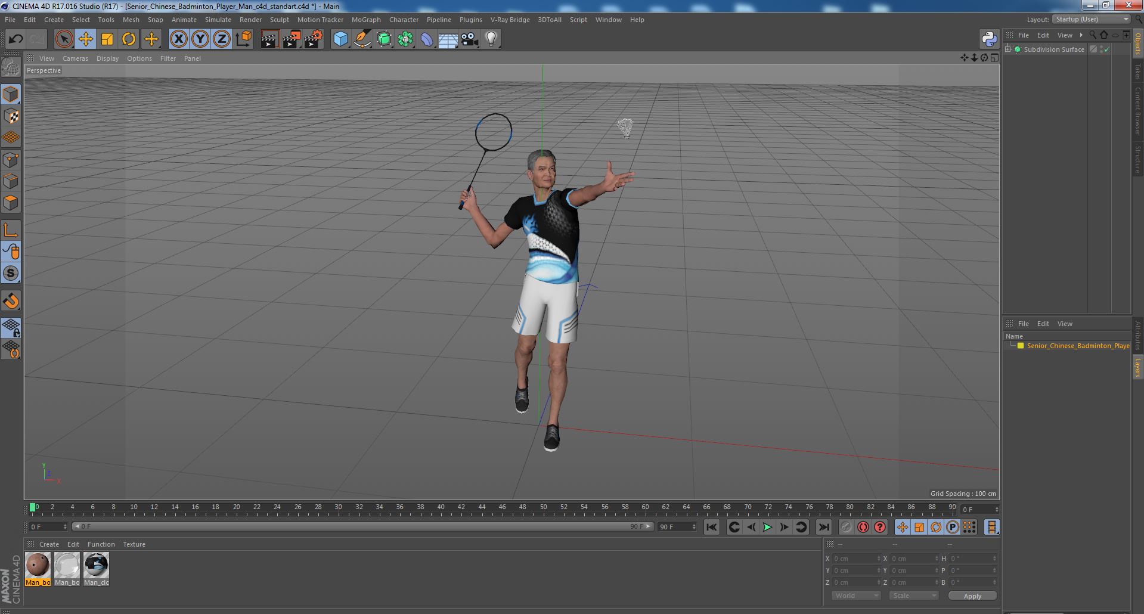1144x614 pixels.
Task: Add a Subdivision Surface generator icon
Action: coord(384,39)
